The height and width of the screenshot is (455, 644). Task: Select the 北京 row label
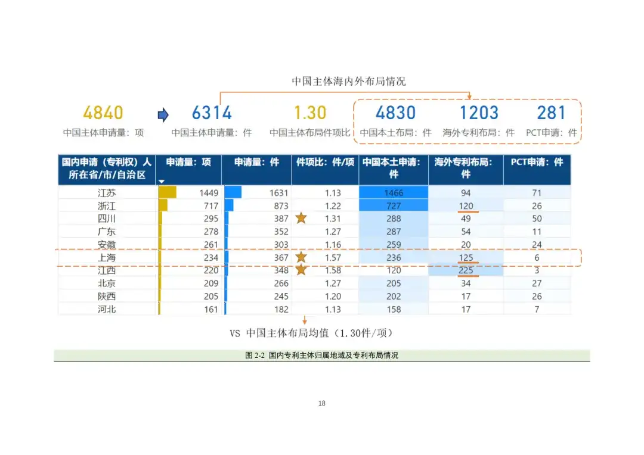point(107,283)
